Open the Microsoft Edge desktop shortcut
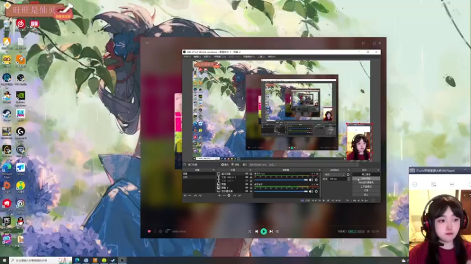 tap(6, 168)
